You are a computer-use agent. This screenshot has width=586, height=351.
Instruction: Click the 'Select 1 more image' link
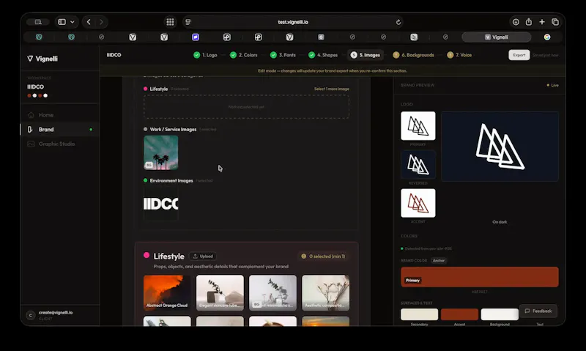pyautogui.click(x=332, y=89)
